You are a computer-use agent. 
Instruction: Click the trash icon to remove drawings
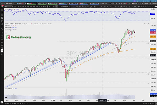click(2, 54)
